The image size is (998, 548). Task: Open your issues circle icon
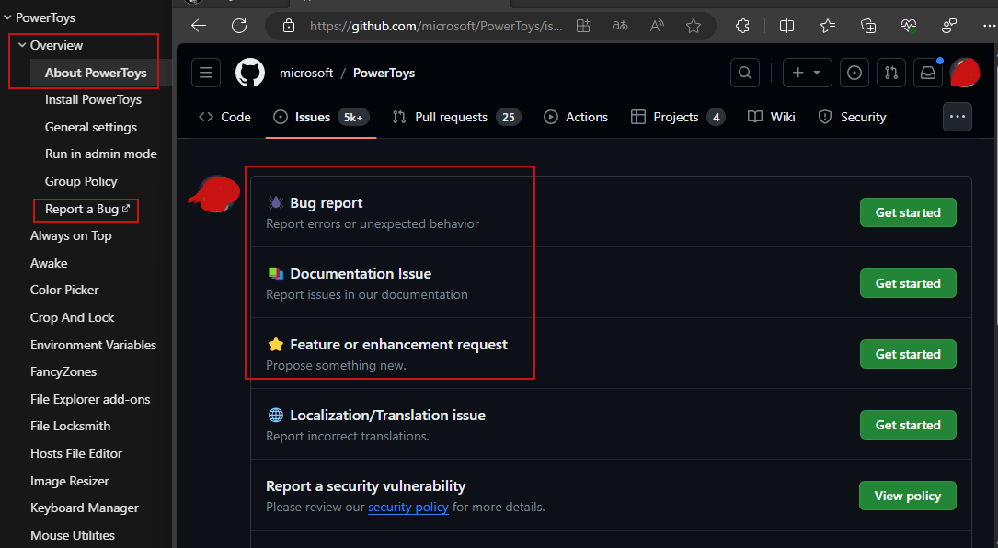coord(855,73)
